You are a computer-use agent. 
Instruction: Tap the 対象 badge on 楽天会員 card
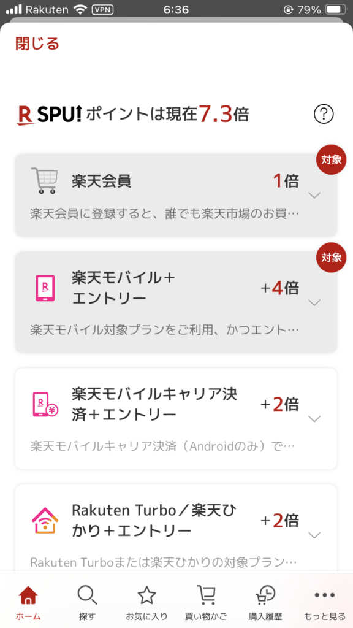[330, 159]
